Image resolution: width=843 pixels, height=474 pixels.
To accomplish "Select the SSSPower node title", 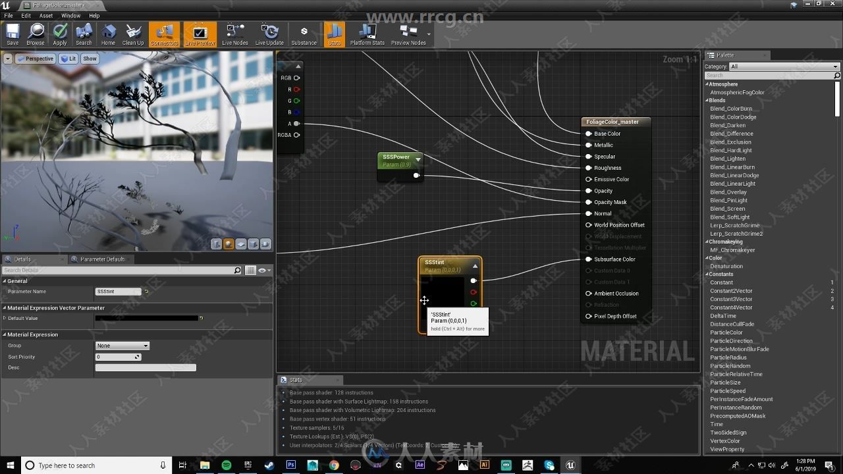I will (x=396, y=157).
